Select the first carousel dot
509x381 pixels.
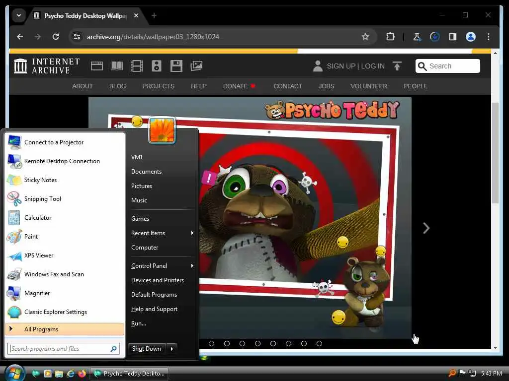211,343
